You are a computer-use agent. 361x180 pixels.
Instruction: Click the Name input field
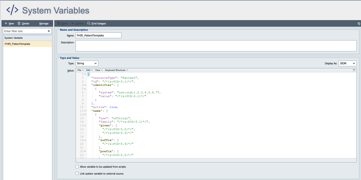(98, 35)
